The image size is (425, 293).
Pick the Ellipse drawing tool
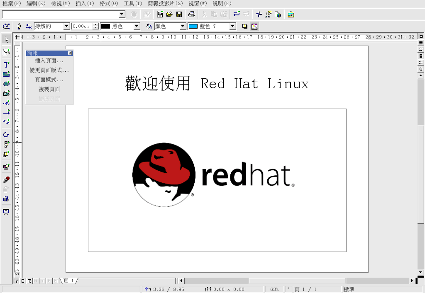(x=6, y=84)
